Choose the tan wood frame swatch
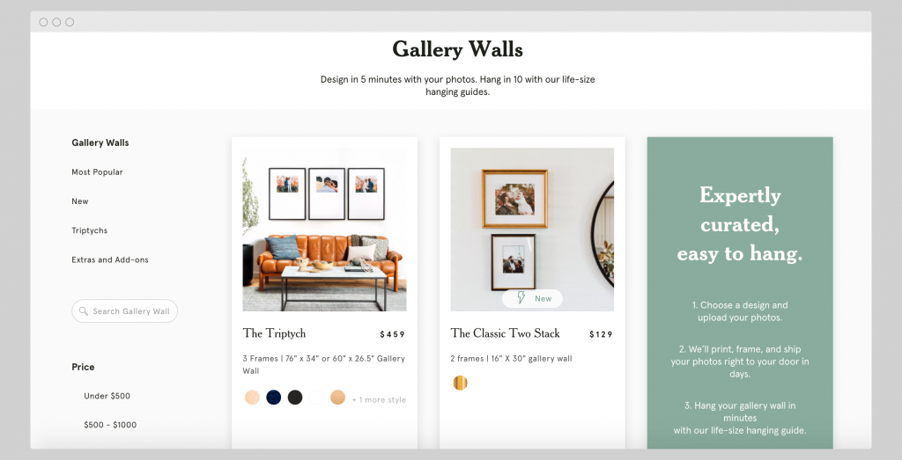Viewport: 902px width, 460px height. 337,397
